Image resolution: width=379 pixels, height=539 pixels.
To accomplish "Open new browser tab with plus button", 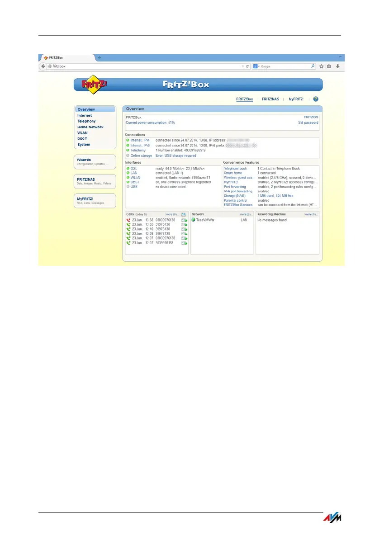I will click(99, 58).
